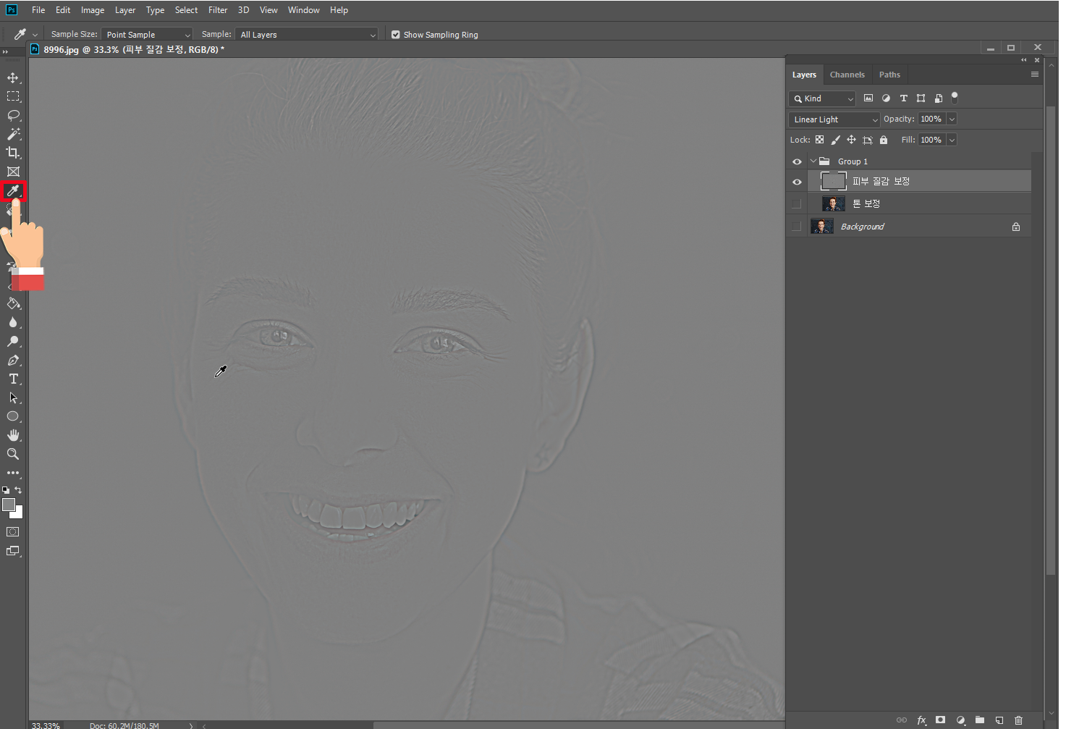Select the Frame tool
The image size is (1066, 729).
[13, 172]
